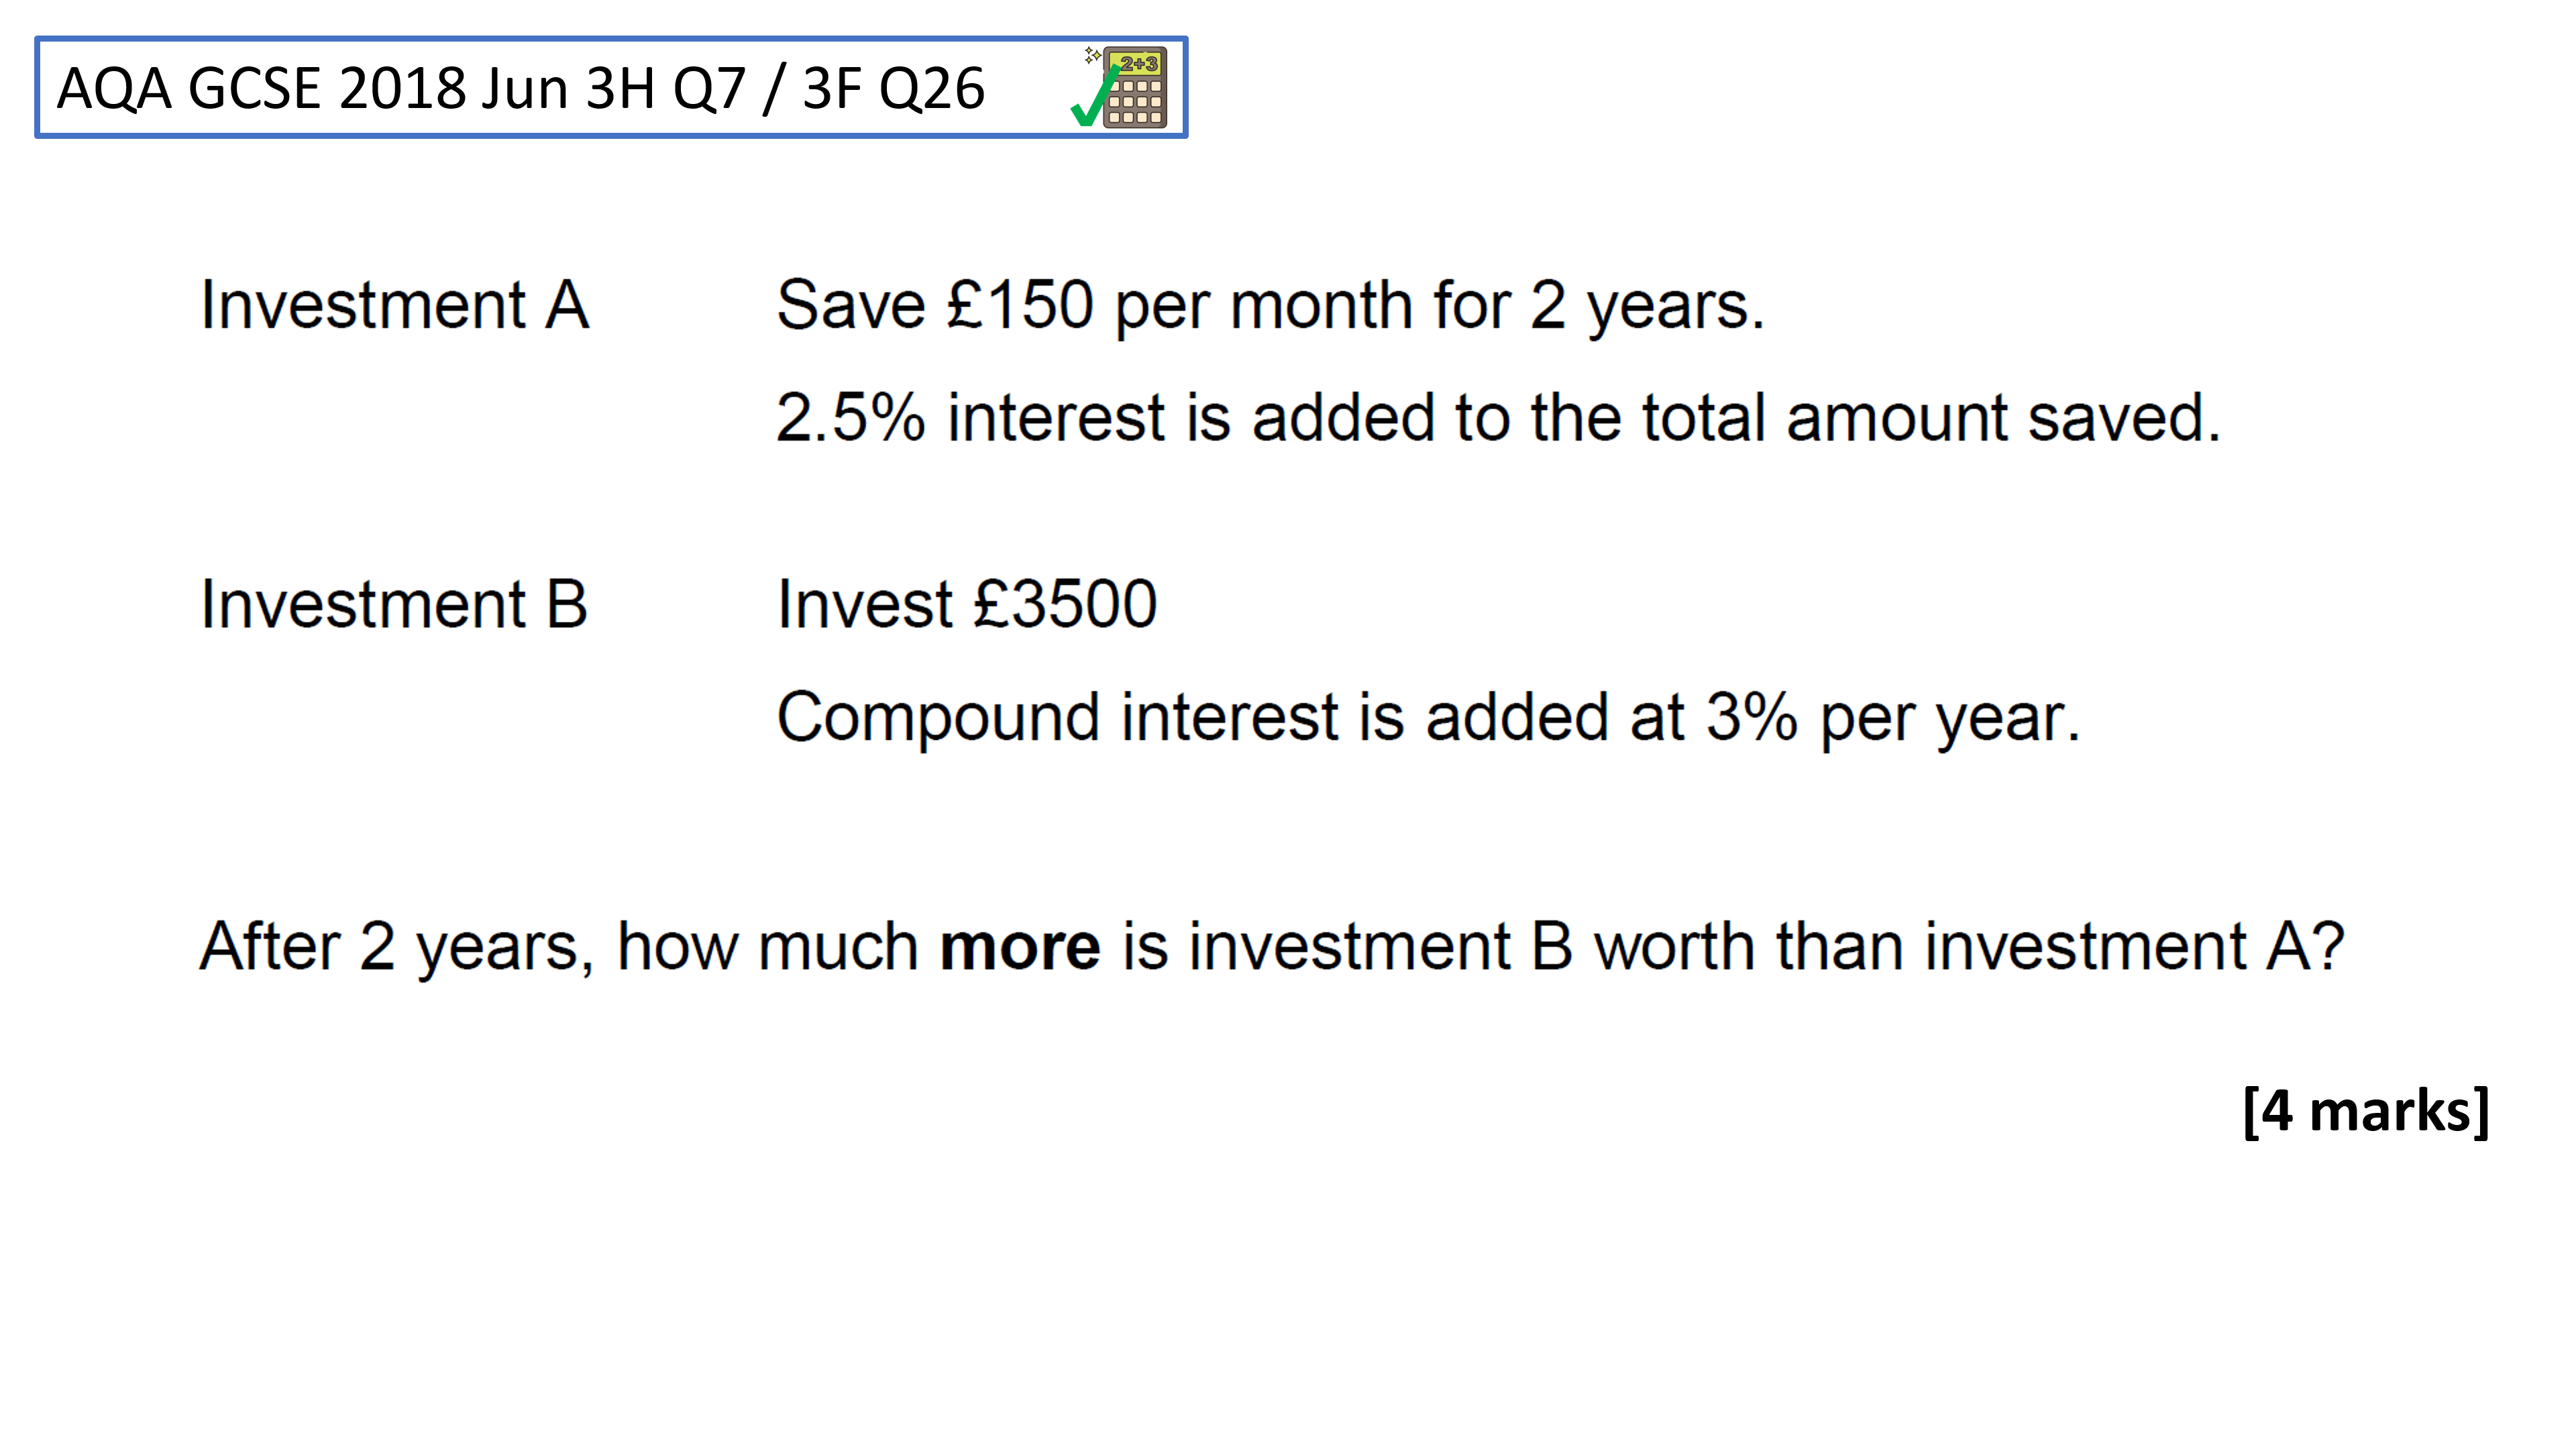This screenshot has height=1449, width=2576.
Task: Click the 2.5% interest sentence
Action: (1498, 417)
